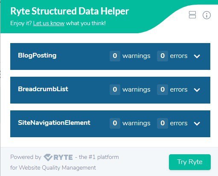Screen dimensions: 218x176
Task: Click the Ryte Structured Data Helper title
Action: (x=70, y=11)
